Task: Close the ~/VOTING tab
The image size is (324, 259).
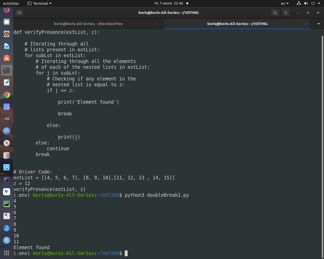Action: pyautogui.click(x=306, y=24)
